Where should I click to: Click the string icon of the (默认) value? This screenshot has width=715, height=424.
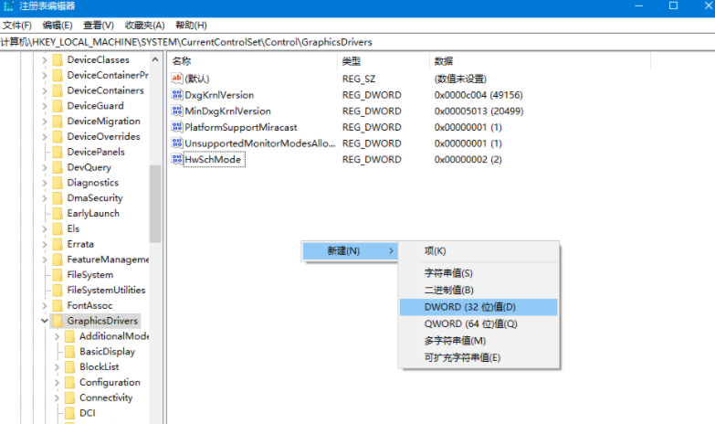tap(177, 79)
